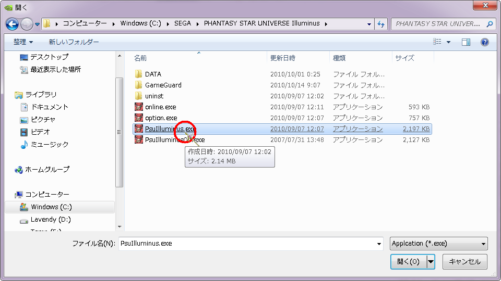Click the キャンセル button
Image resolution: width=501 pixels, height=281 pixels.
click(x=465, y=262)
